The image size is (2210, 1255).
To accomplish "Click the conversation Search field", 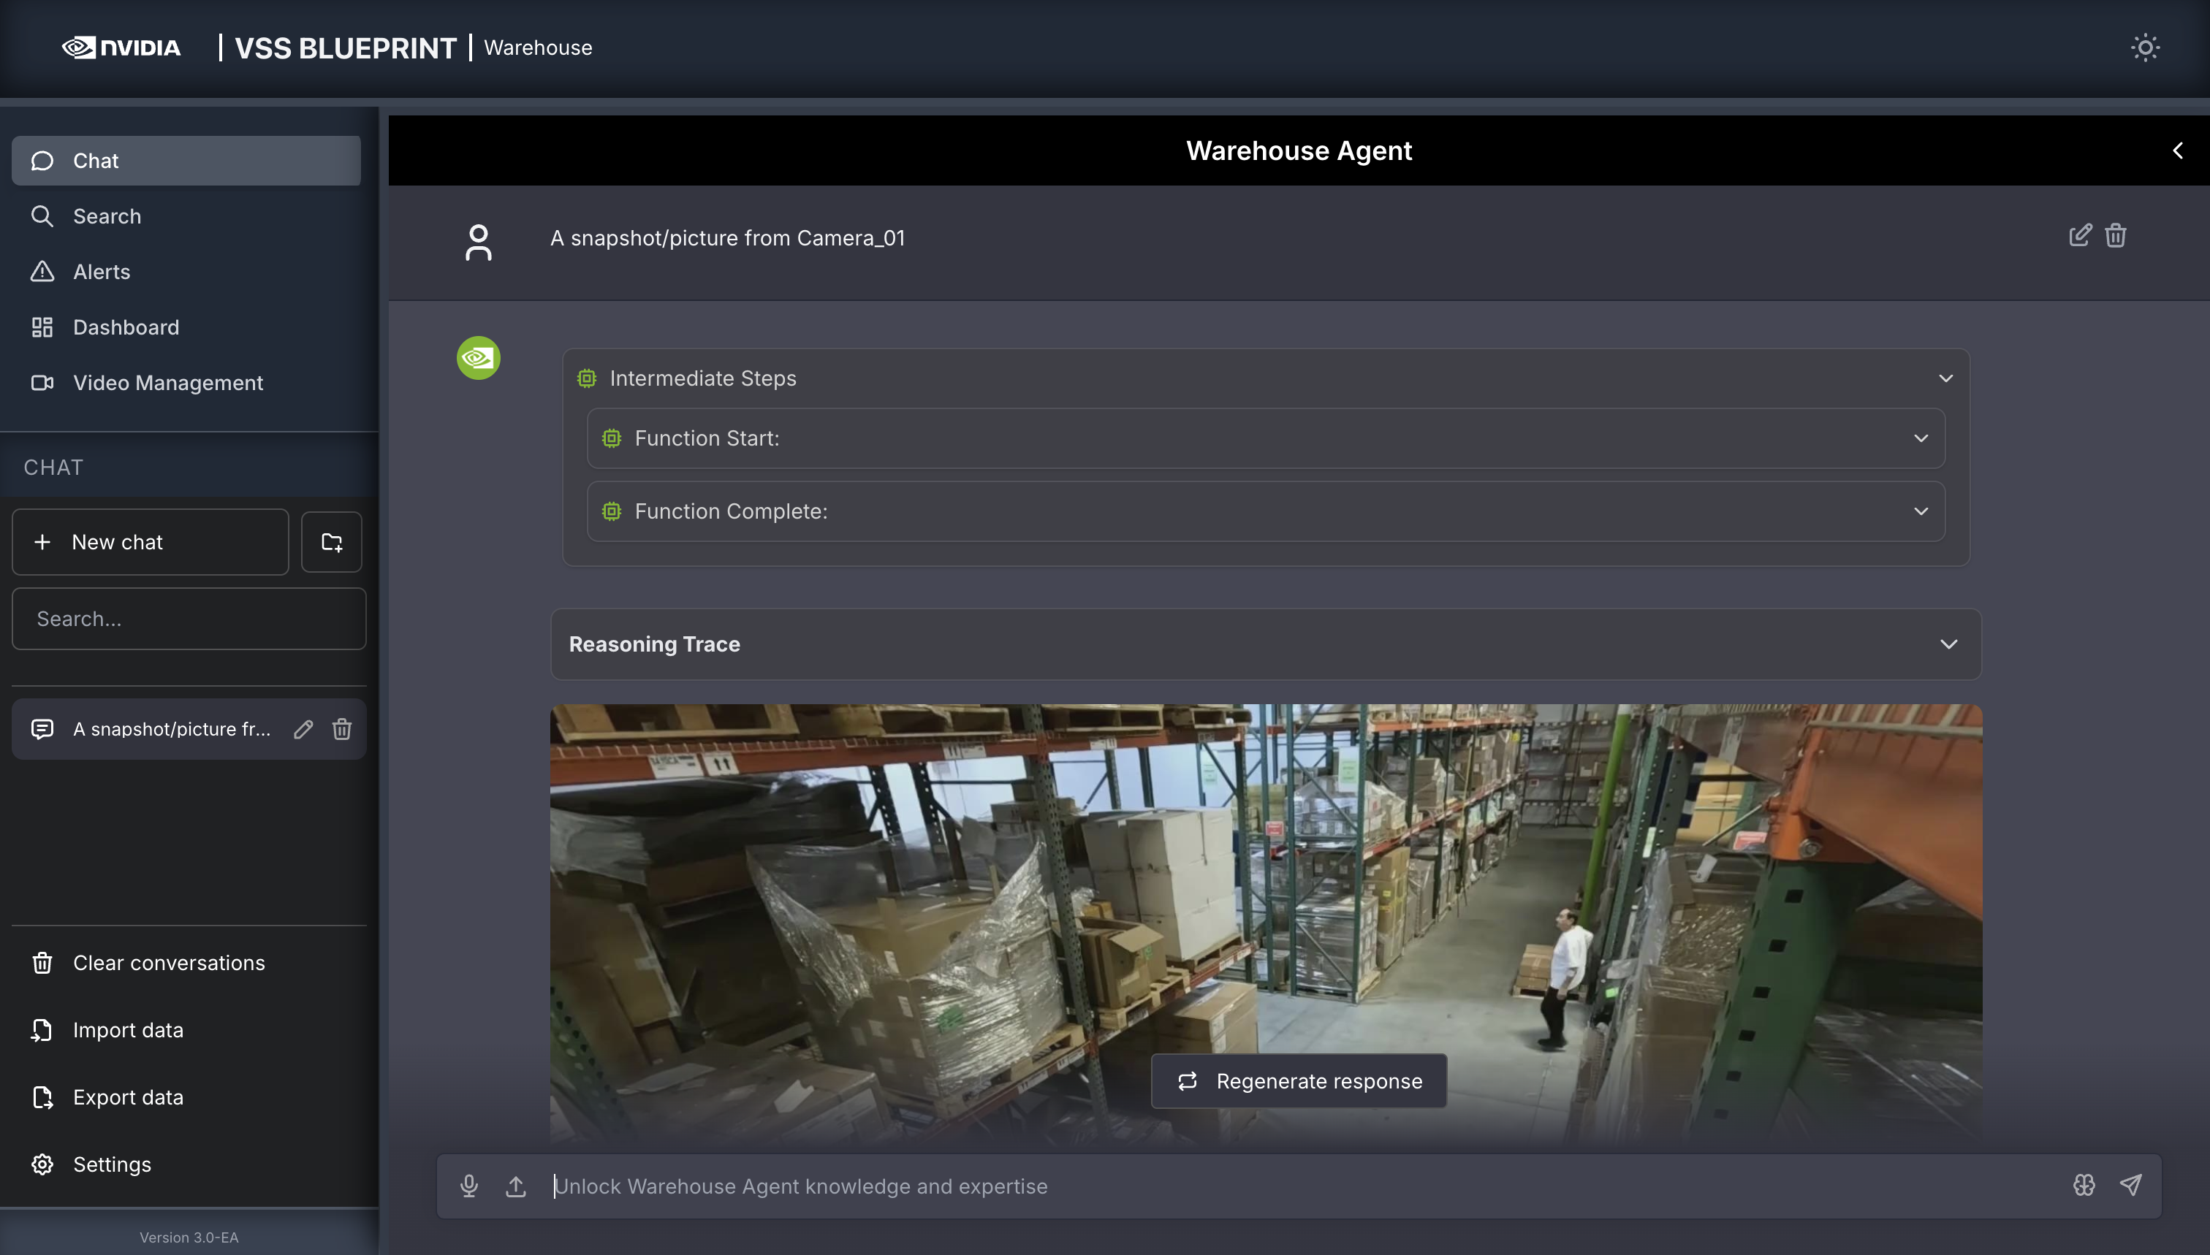I will coord(189,619).
